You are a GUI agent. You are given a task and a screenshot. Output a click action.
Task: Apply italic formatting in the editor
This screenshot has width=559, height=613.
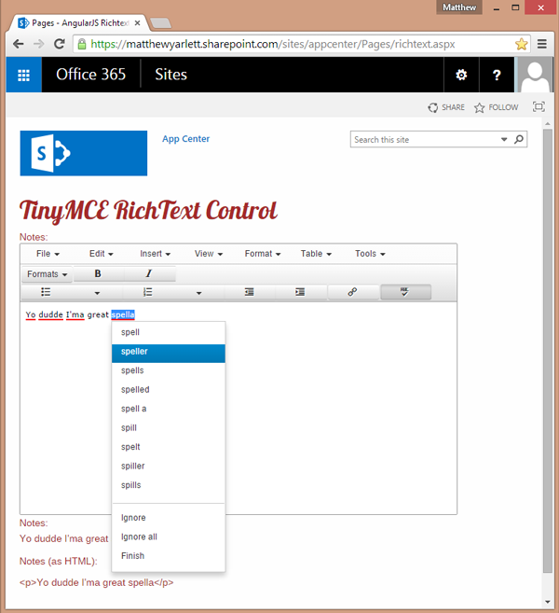click(149, 273)
